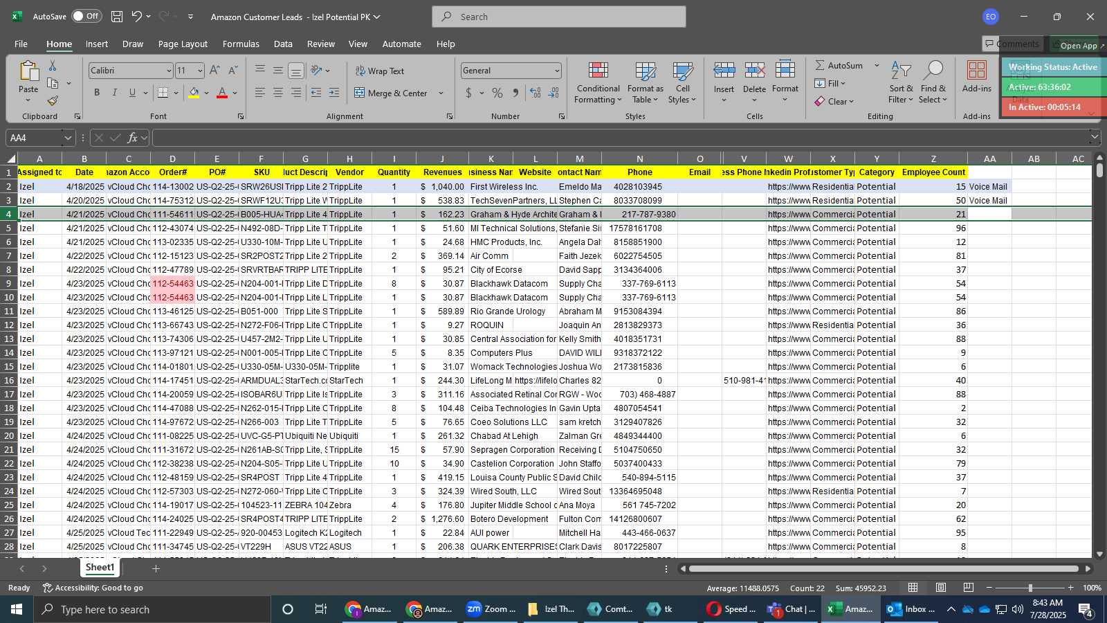Open the File menu
Screen dimensions: 1107x623
21,44
